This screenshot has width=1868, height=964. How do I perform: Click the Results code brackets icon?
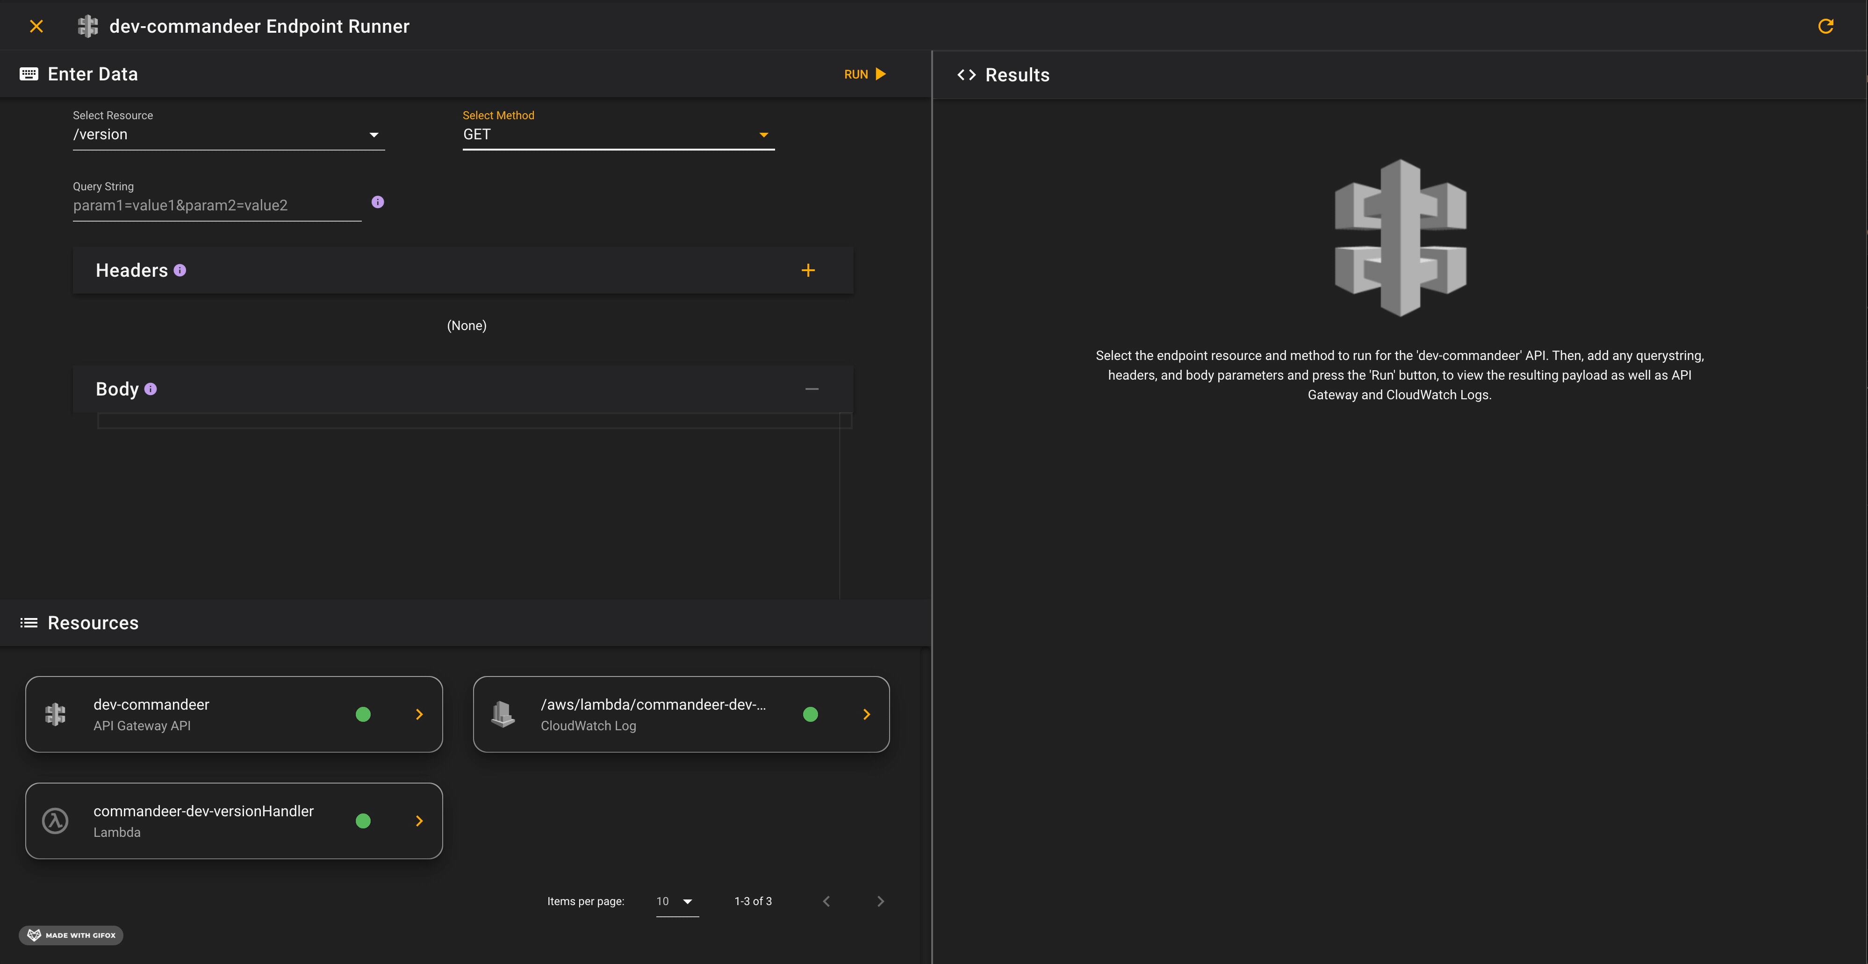tap(967, 75)
